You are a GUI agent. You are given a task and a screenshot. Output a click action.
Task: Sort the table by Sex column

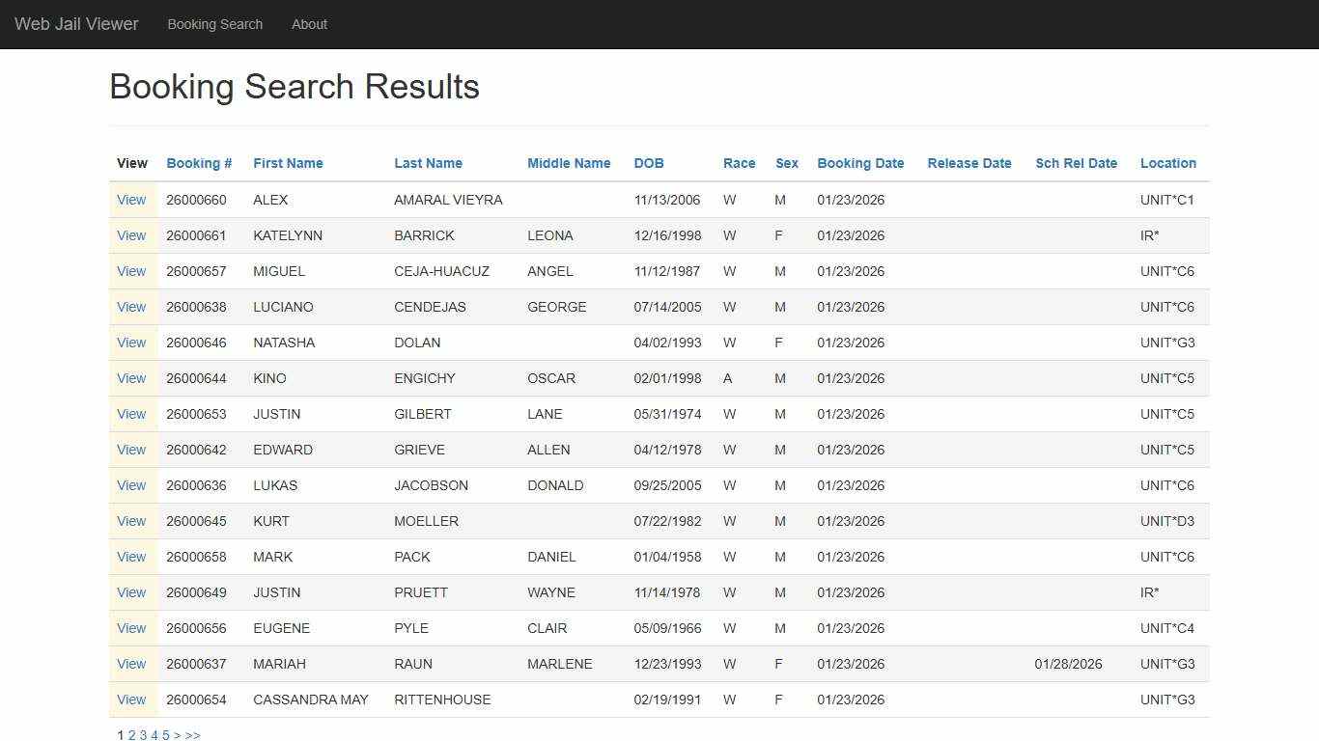point(786,163)
